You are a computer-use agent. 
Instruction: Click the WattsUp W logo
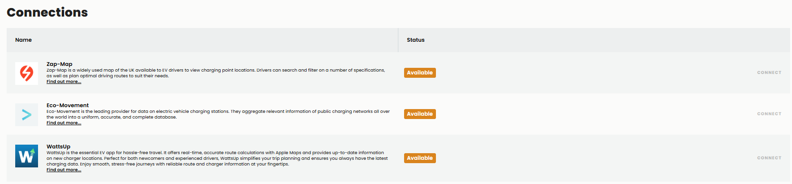pos(27,156)
